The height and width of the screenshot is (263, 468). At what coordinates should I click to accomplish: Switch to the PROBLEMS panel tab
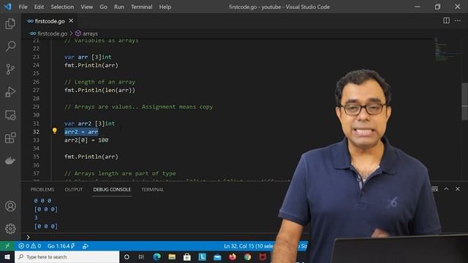42,190
